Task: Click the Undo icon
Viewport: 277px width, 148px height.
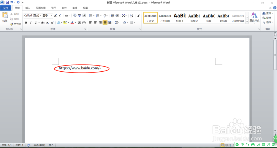Action: (x=12, y=2)
